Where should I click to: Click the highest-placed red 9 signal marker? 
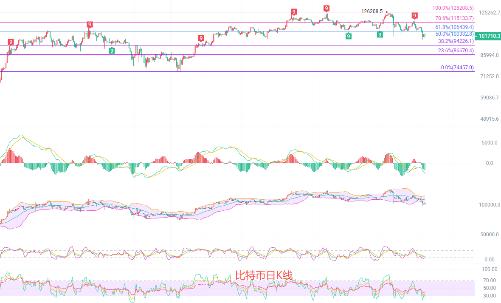(326, 8)
